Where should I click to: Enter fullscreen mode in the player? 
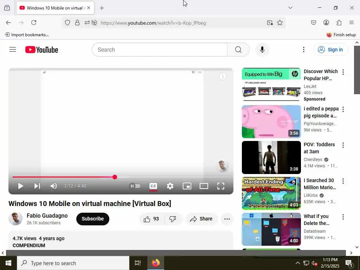point(221,186)
